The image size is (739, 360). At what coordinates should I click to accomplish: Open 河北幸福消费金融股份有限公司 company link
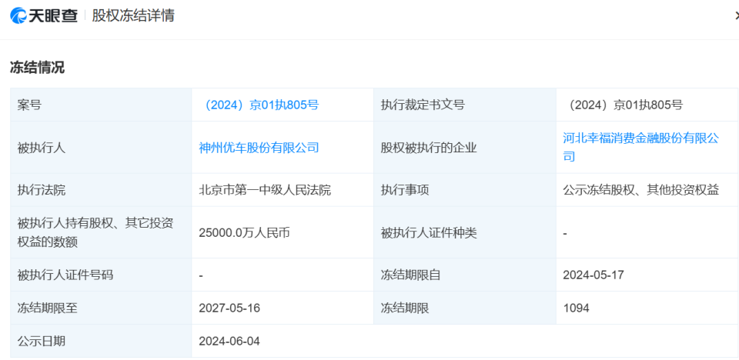[x=641, y=147]
